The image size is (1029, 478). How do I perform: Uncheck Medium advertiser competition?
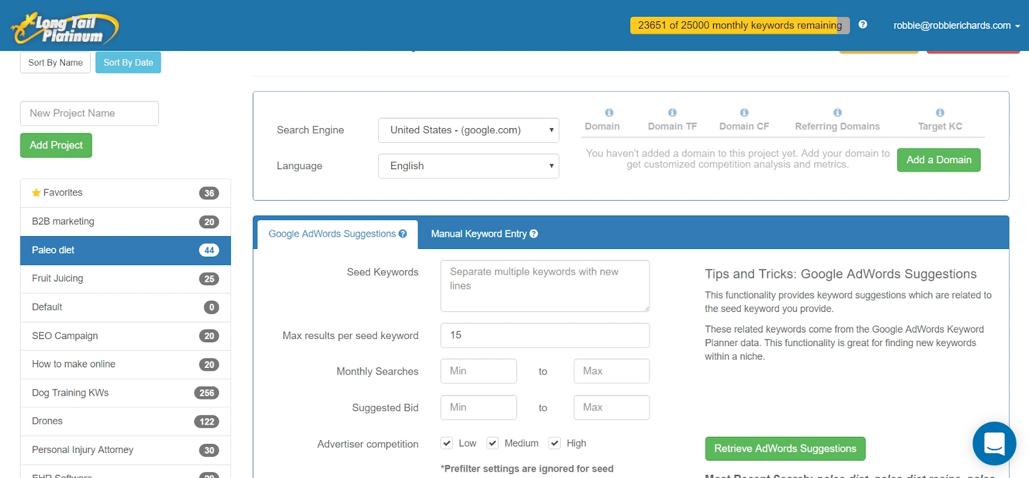tap(493, 443)
